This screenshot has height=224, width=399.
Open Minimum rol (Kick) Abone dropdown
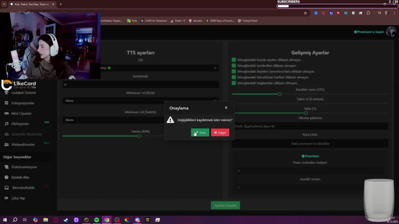[x=141, y=101]
